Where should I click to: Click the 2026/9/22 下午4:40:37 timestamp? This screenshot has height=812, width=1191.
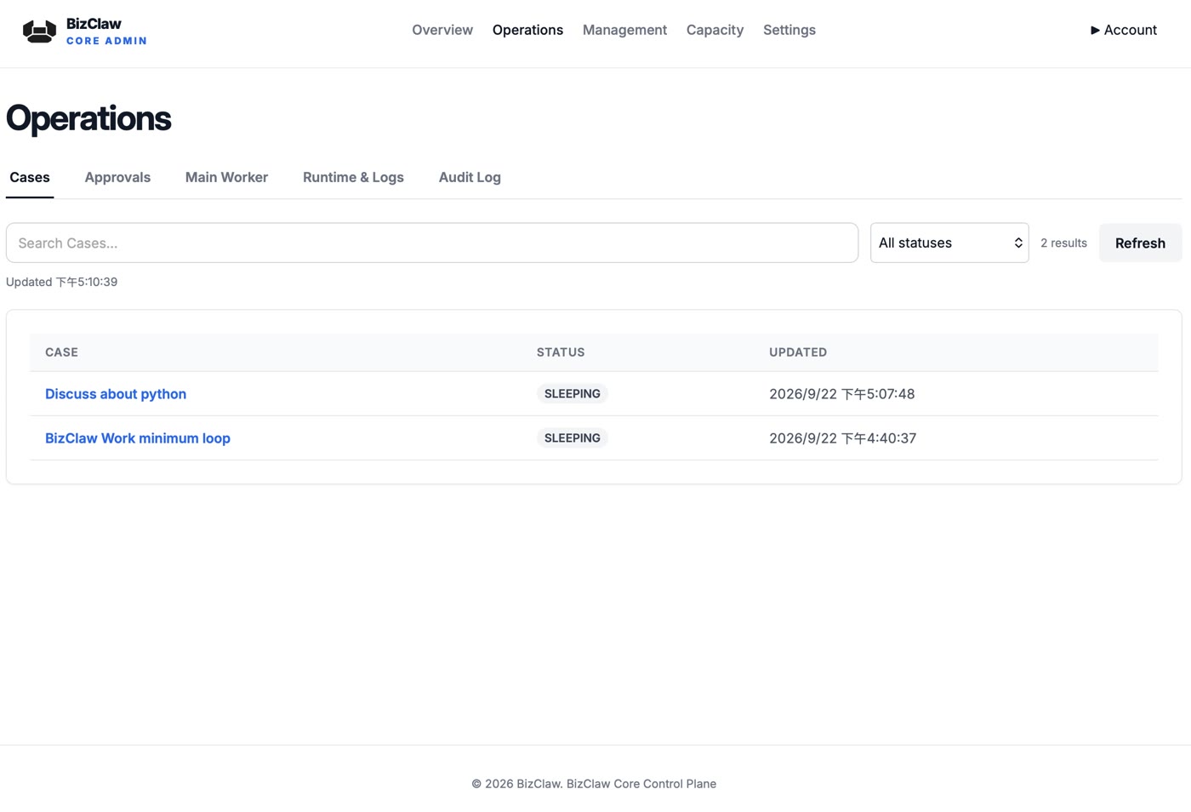pyautogui.click(x=843, y=437)
